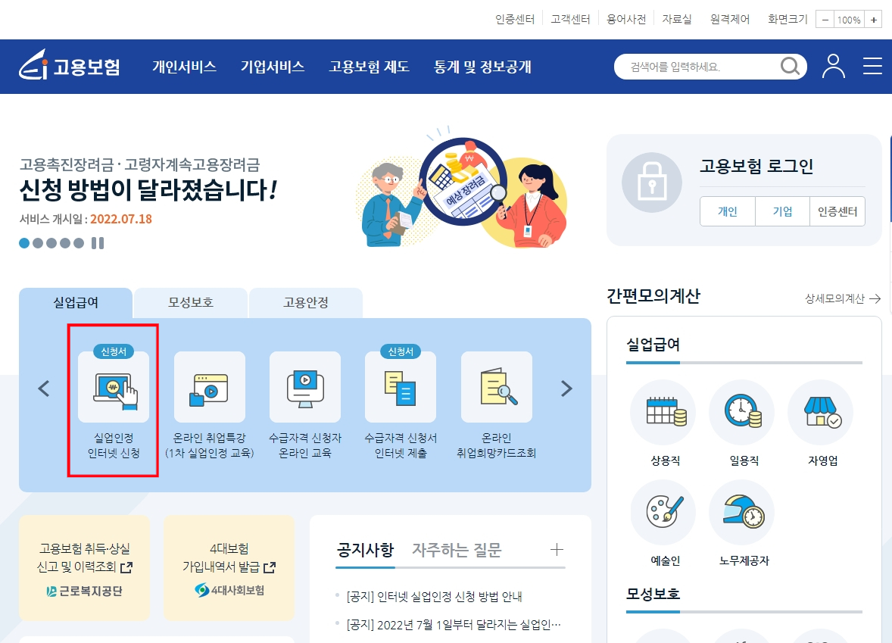
Task: Go to fifth banner slide dot
Action: 79,243
